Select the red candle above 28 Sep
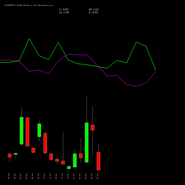The height and width of the screenshot is (185, 185). point(10,155)
